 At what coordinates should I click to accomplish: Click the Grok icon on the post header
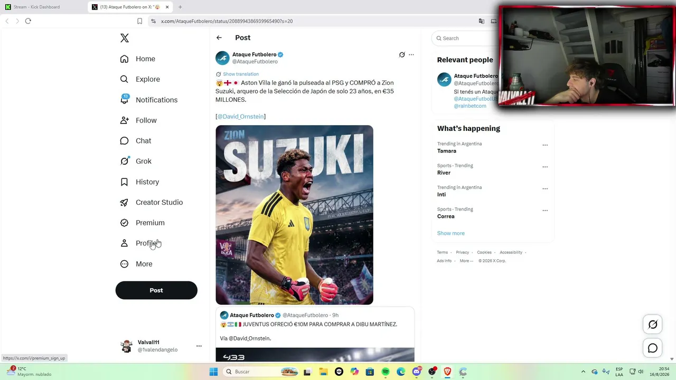[402, 55]
